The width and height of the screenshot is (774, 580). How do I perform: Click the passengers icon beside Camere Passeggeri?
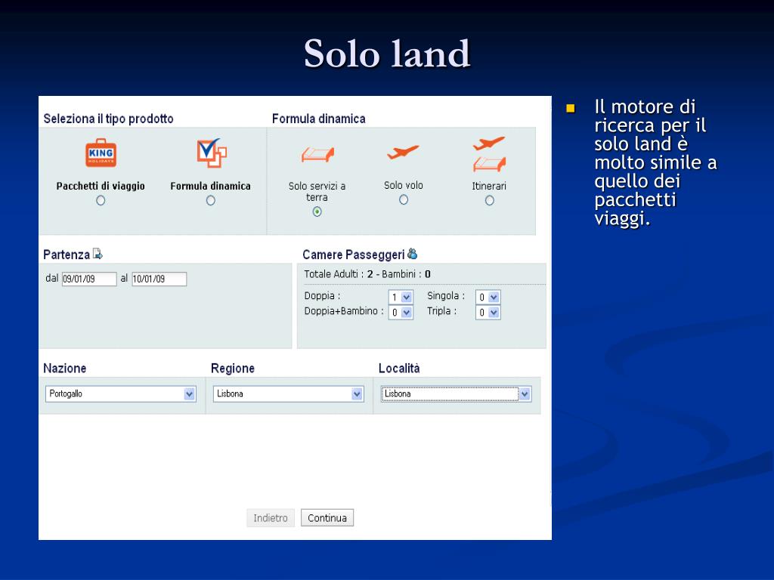[x=412, y=254]
